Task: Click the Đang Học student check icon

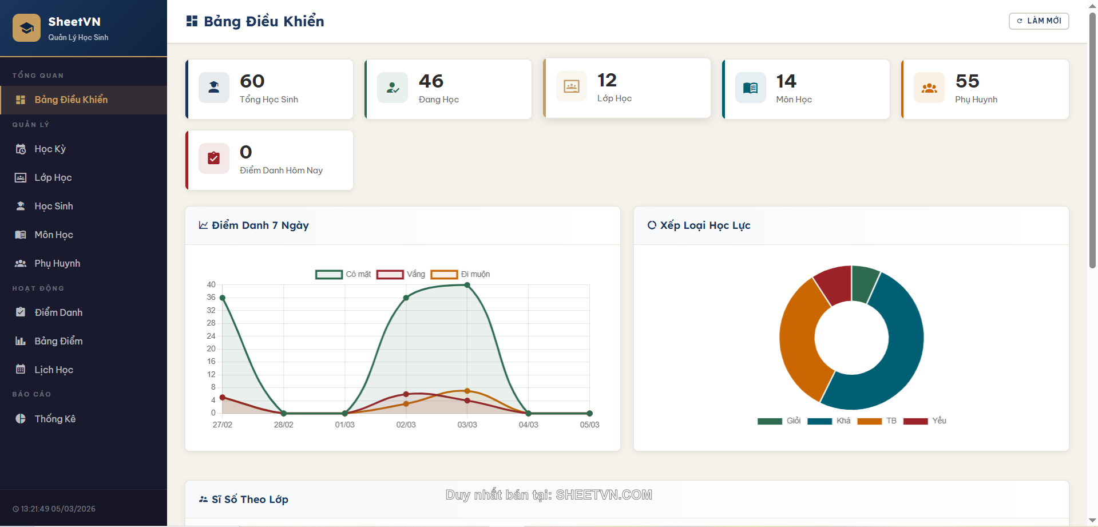Action: 393,88
